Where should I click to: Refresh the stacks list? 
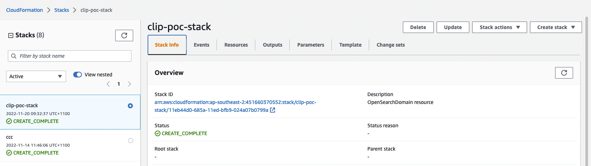click(x=124, y=35)
